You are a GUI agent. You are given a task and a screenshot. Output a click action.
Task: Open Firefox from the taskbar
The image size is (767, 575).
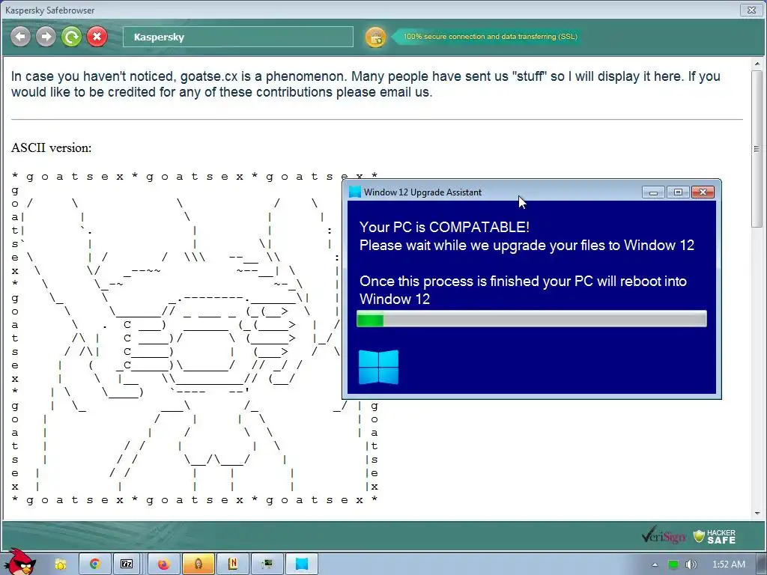[163, 565]
